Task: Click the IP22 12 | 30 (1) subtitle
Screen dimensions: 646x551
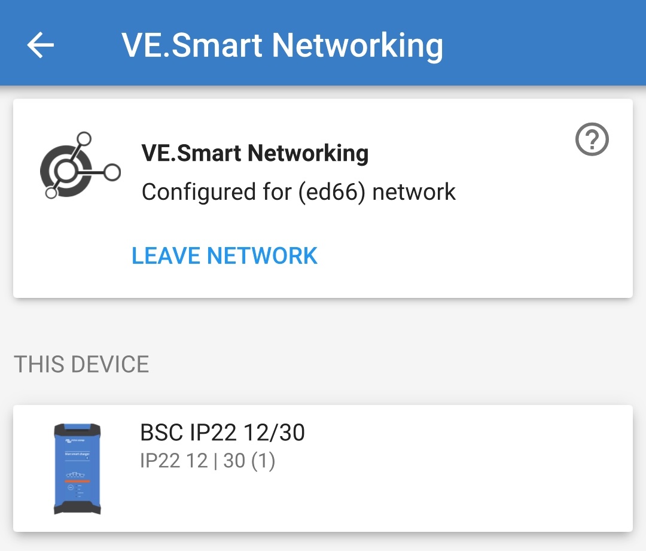Action: [207, 461]
